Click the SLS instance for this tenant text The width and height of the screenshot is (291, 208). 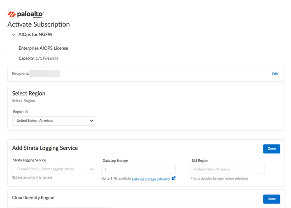coord(32,178)
